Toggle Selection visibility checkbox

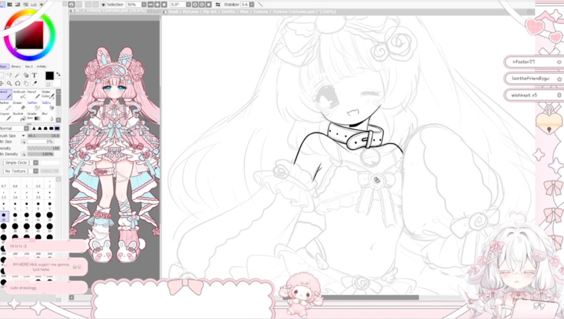point(103,5)
